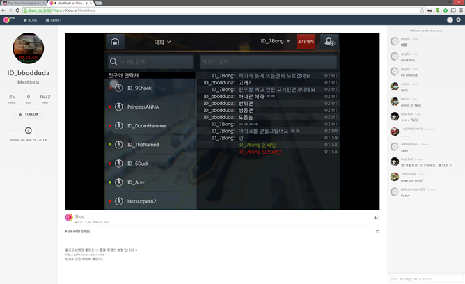This screenshot has height=284, width=465.
Task: Click the chat message input box
Action: (426, 278)
